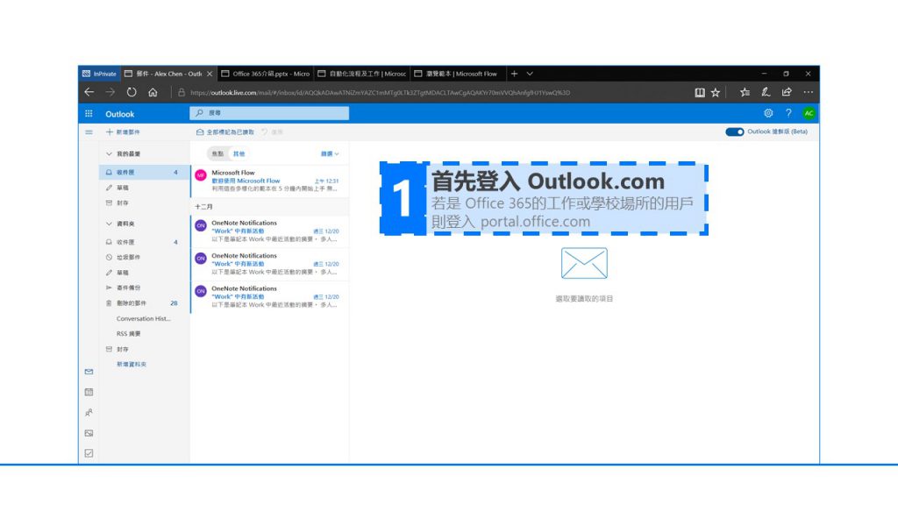Viewport: 898px width, 505px height.
Task: Switch to the 瀏覽範本 | Microsoft Flow tab
Action: [457, 74]
